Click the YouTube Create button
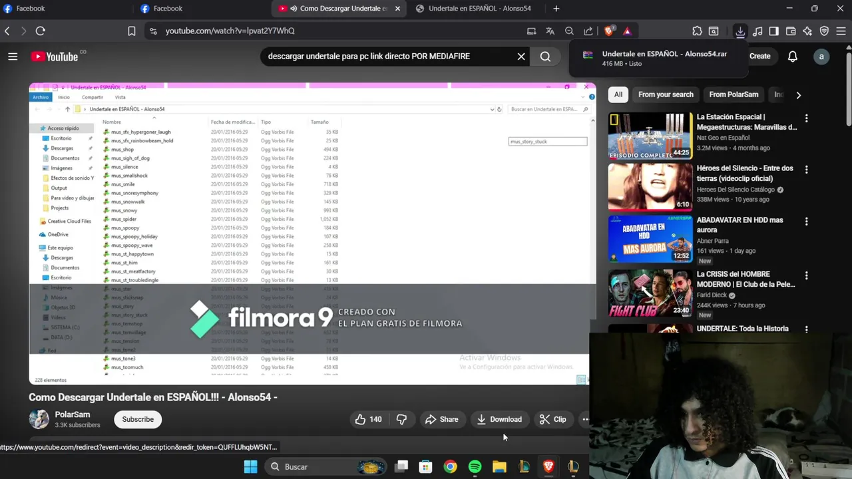 [x=759, y=57]
